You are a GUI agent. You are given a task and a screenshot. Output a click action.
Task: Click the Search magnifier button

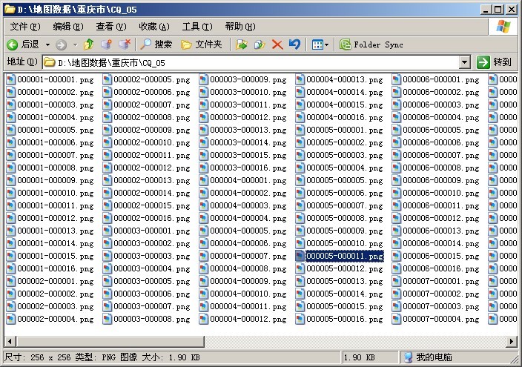[x=156, y=44]
